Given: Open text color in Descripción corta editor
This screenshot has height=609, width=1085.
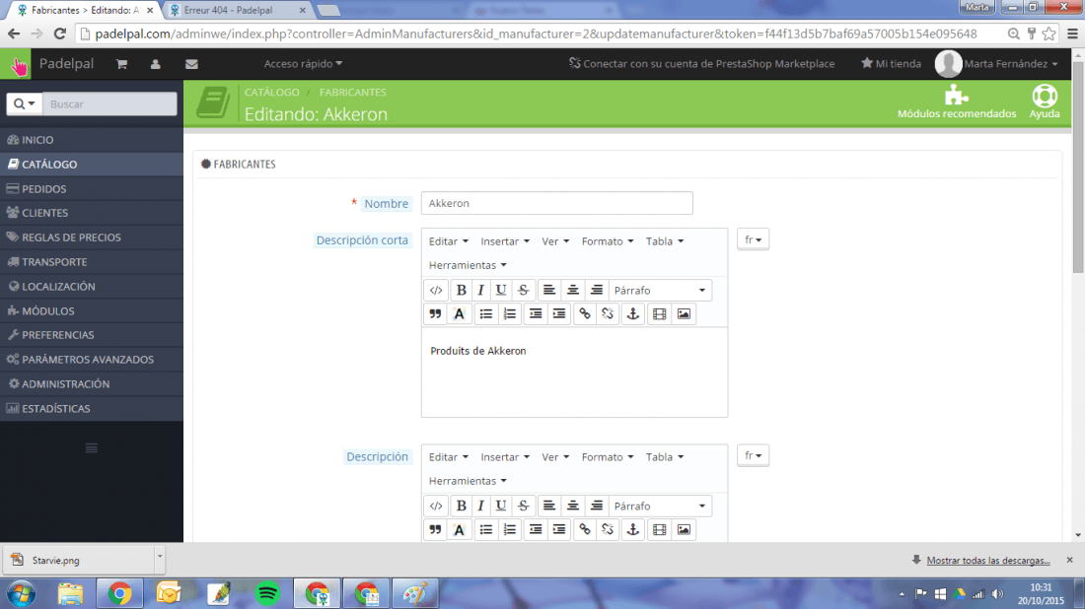Looking at the screenshot, I should click(459, 313).
